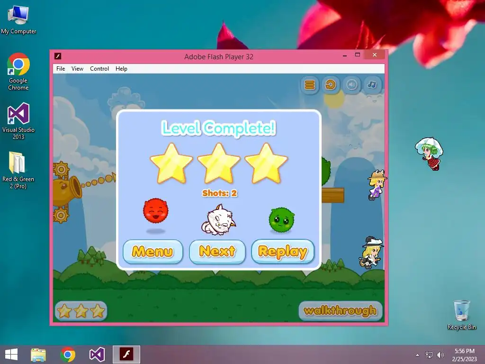485x364 pixels.
Task: Select Red & Green 2 (Pro) folder
Action: point(18,170)
